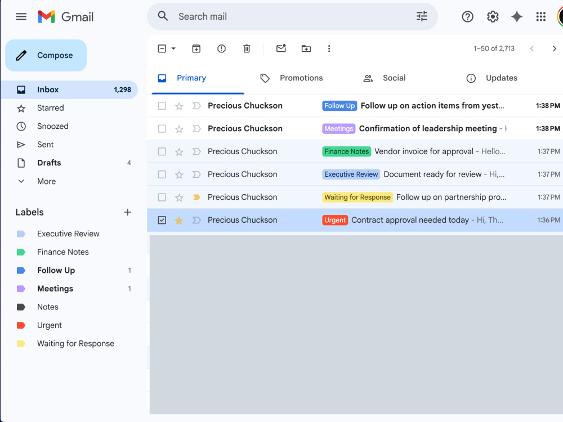Click the Compose button

point(46,55)
